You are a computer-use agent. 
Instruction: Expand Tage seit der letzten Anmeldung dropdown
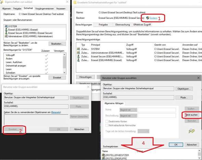(143, 131)
